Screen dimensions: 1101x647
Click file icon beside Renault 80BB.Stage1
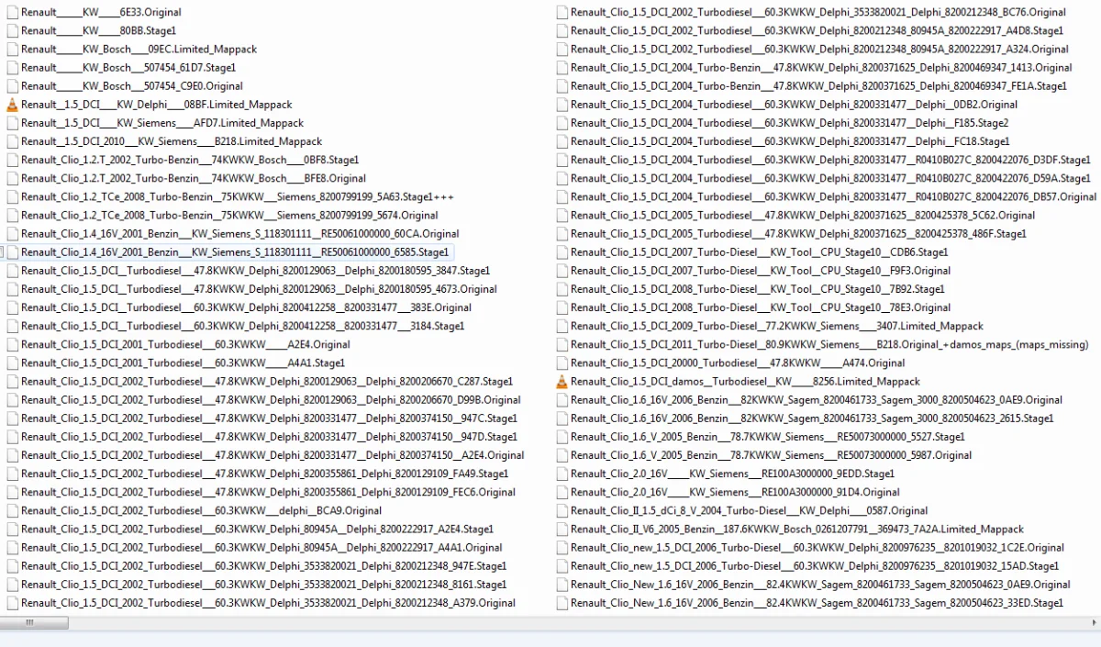point(12,31)
